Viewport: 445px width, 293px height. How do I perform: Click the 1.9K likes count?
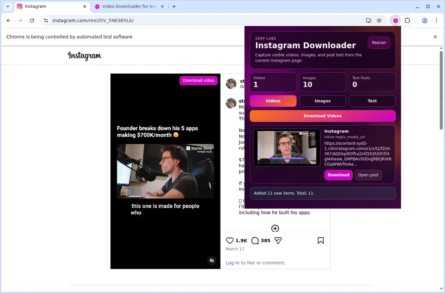click(x=241, y=240)
